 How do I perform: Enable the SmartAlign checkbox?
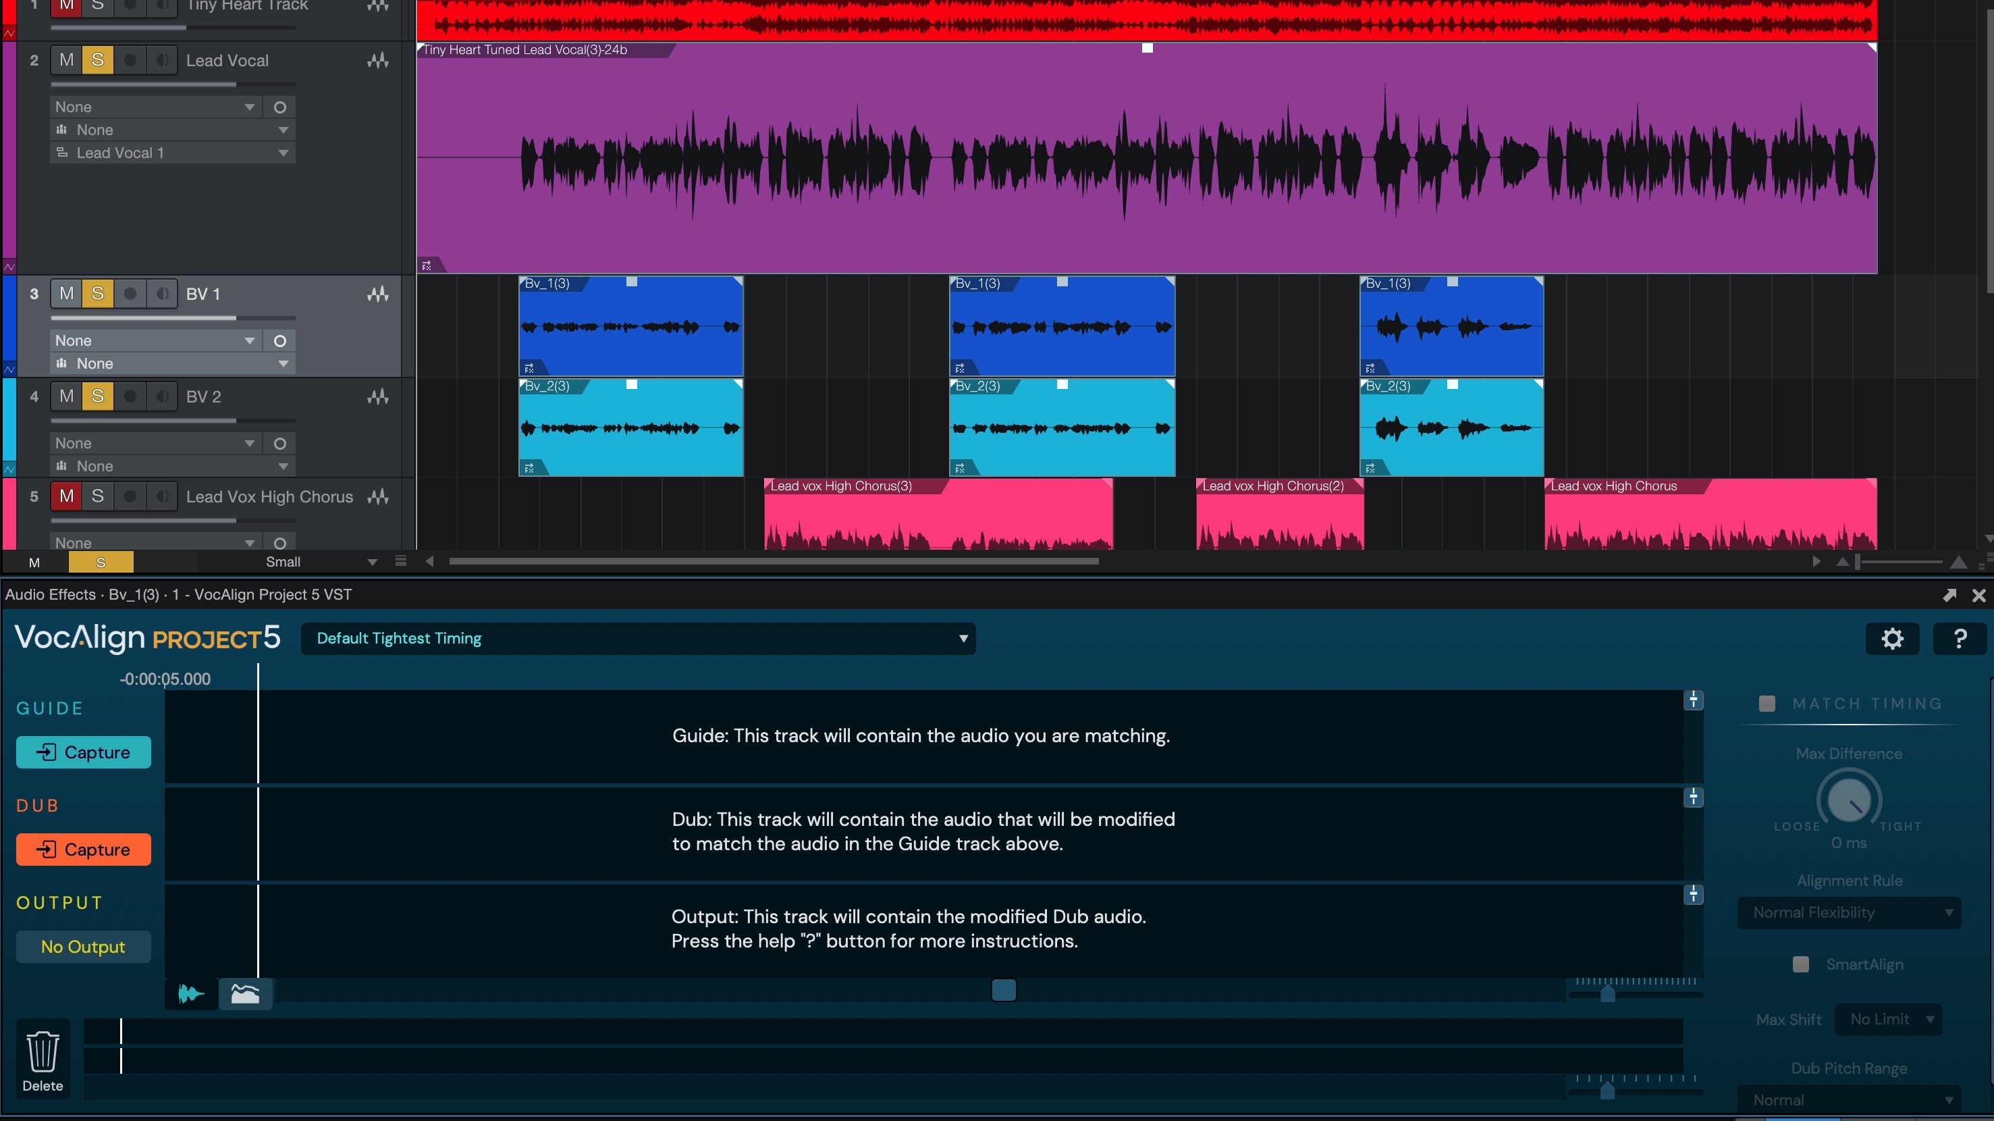click(x=1800, y=964)
